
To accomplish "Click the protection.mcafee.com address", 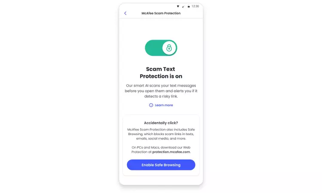I will (x=171, y=152).
